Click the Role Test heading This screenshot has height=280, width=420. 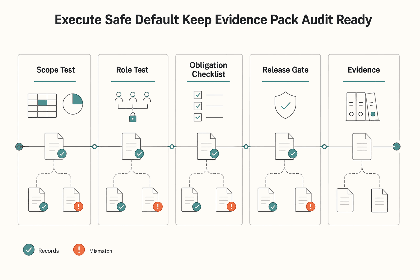point(132,70)
